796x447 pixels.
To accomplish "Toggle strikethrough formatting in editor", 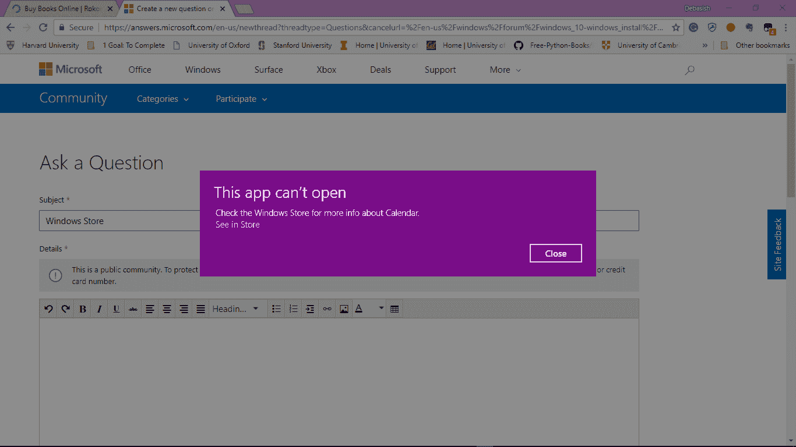I will 133,309.
